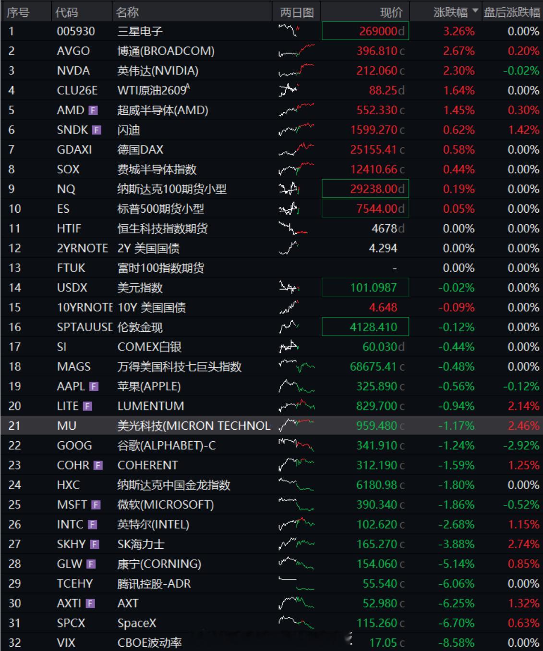Sort by the 代码 column header
The image size is (543, 651).
66,12
